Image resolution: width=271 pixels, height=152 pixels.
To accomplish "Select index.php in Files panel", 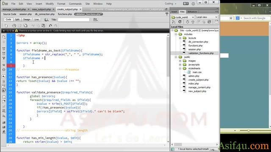I will tap(194, 84).
